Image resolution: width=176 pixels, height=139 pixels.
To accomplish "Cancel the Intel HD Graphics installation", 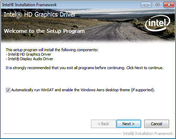I will point(157,124).
